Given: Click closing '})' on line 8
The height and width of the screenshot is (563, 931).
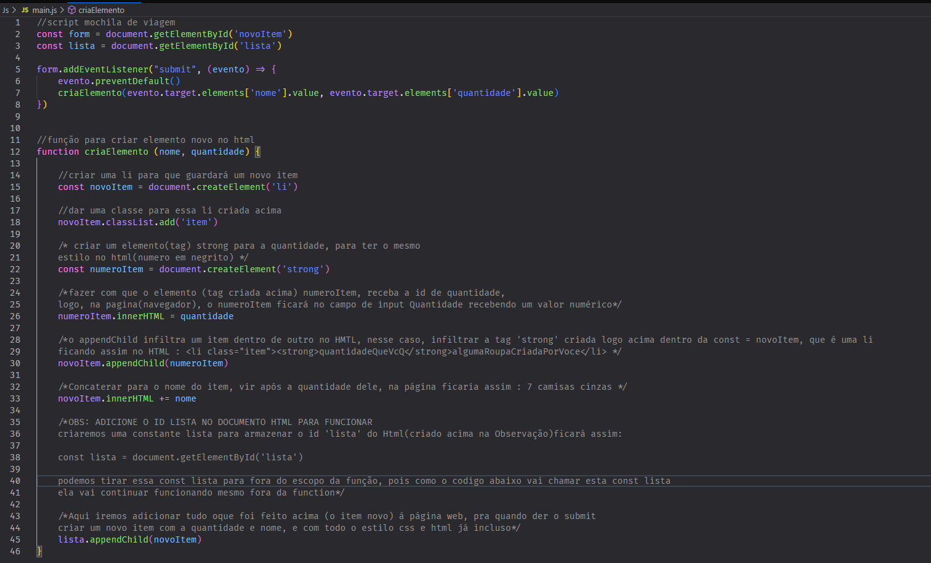Looking at the screenshot, I should coord(42,105).
